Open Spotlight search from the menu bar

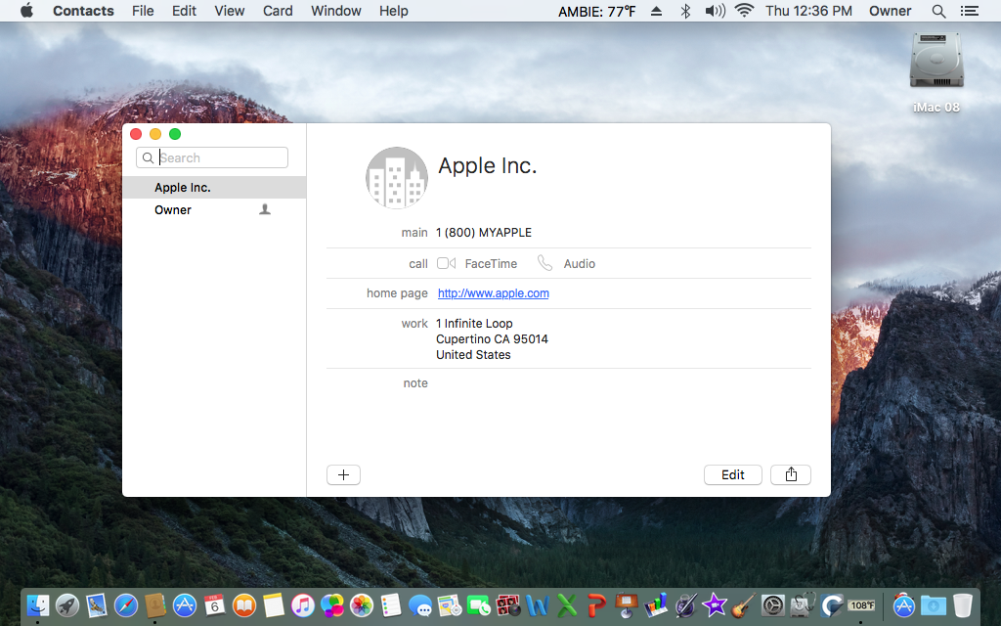(938, 11)
